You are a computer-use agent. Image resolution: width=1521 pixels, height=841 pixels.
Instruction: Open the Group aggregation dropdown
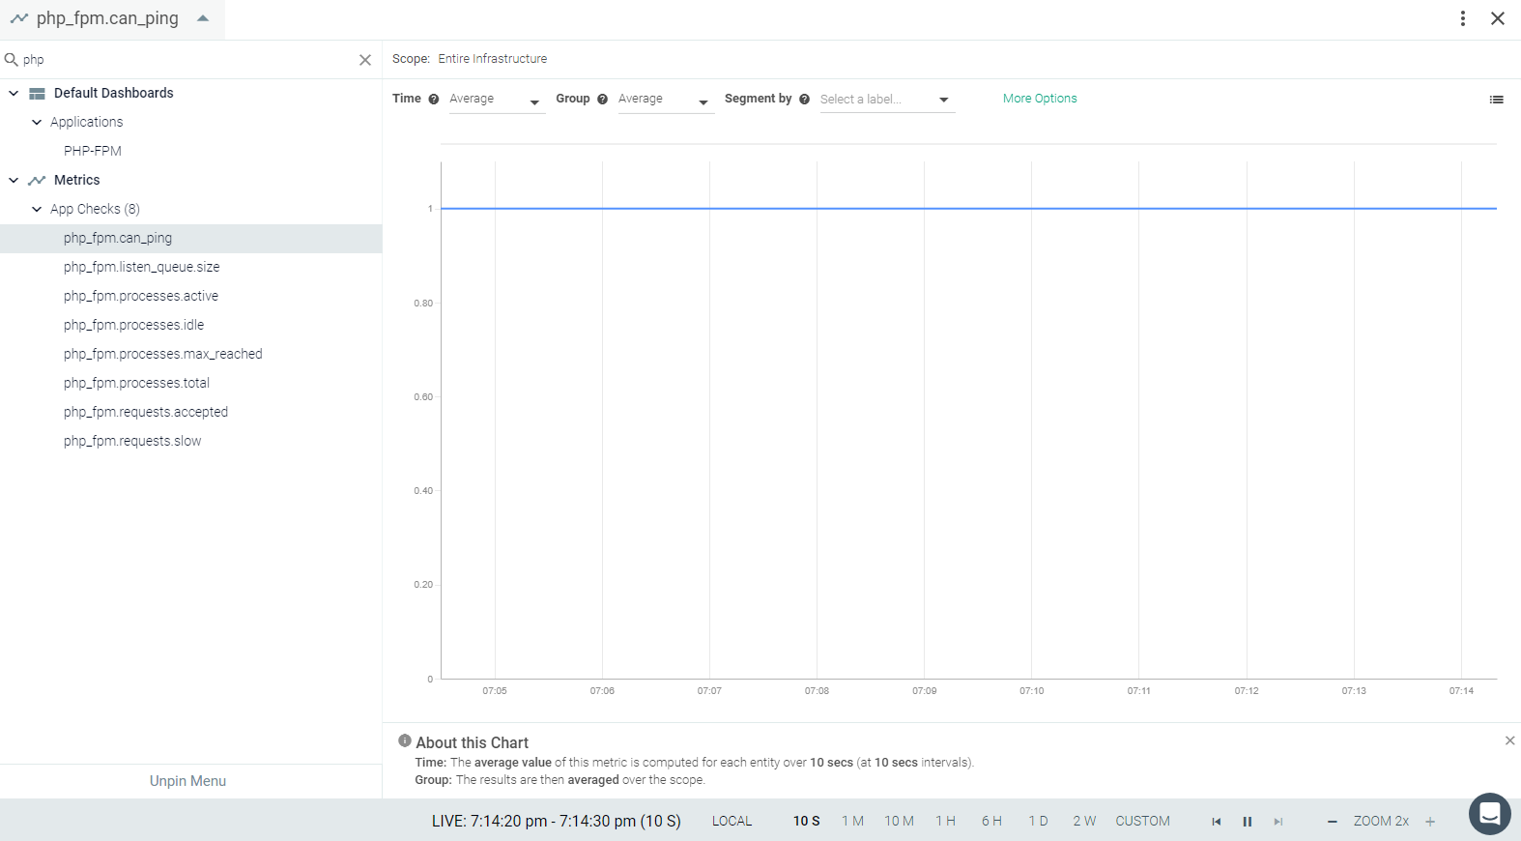point(666,100)
